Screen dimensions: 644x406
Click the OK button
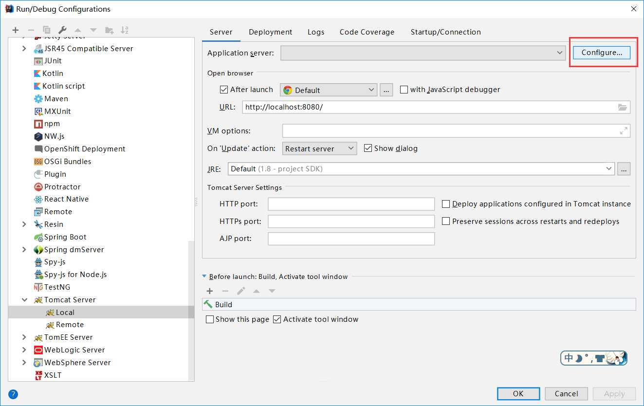(518, 394)
